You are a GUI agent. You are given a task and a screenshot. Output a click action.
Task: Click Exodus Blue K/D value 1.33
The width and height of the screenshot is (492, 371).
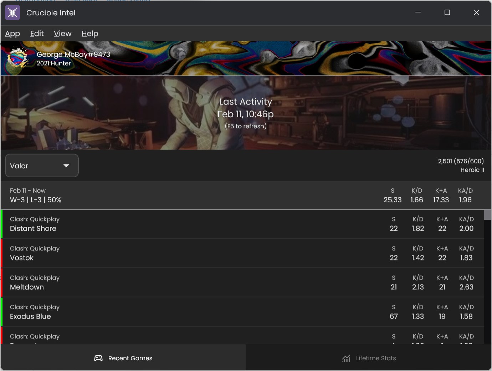tap(418, 316)
